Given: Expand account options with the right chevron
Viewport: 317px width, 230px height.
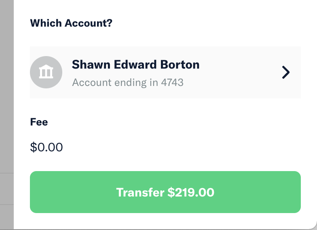Looking at the screenshot, I should click(x=286, y=72).
